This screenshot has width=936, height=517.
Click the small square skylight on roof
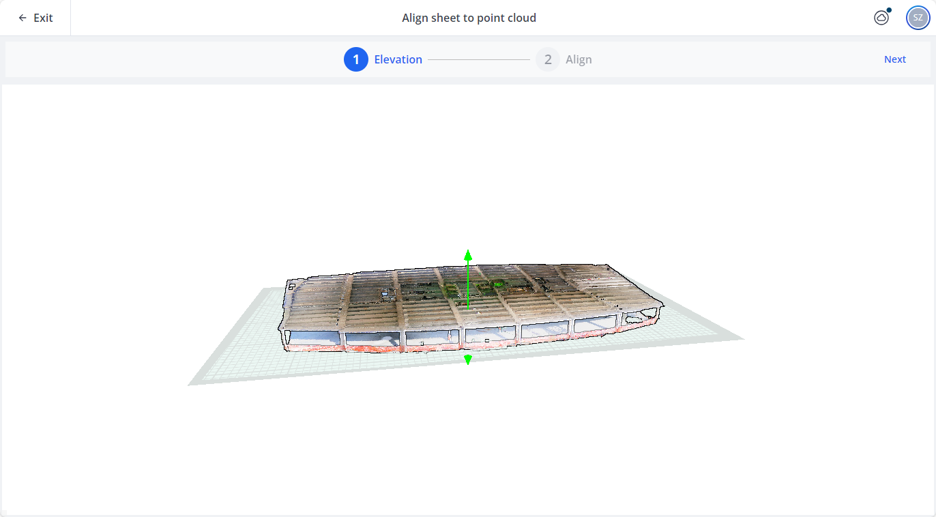385,293
